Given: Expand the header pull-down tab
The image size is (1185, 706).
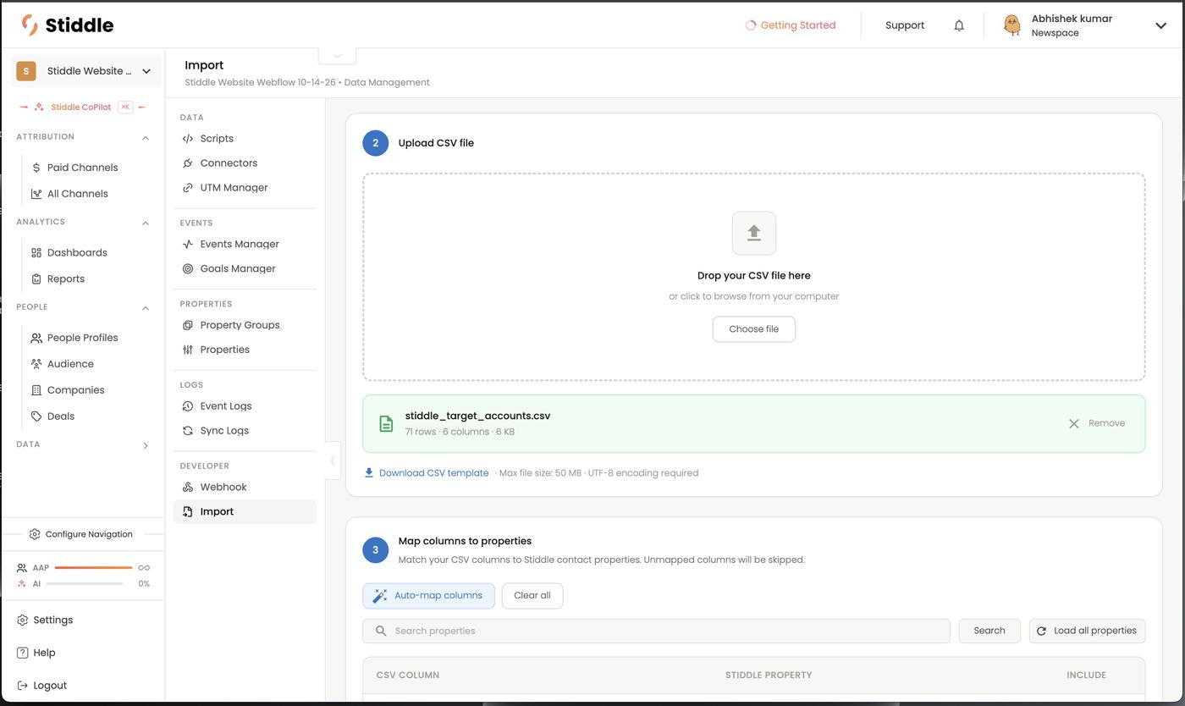Looking at the screenshot, I should [x=337, y=55].
